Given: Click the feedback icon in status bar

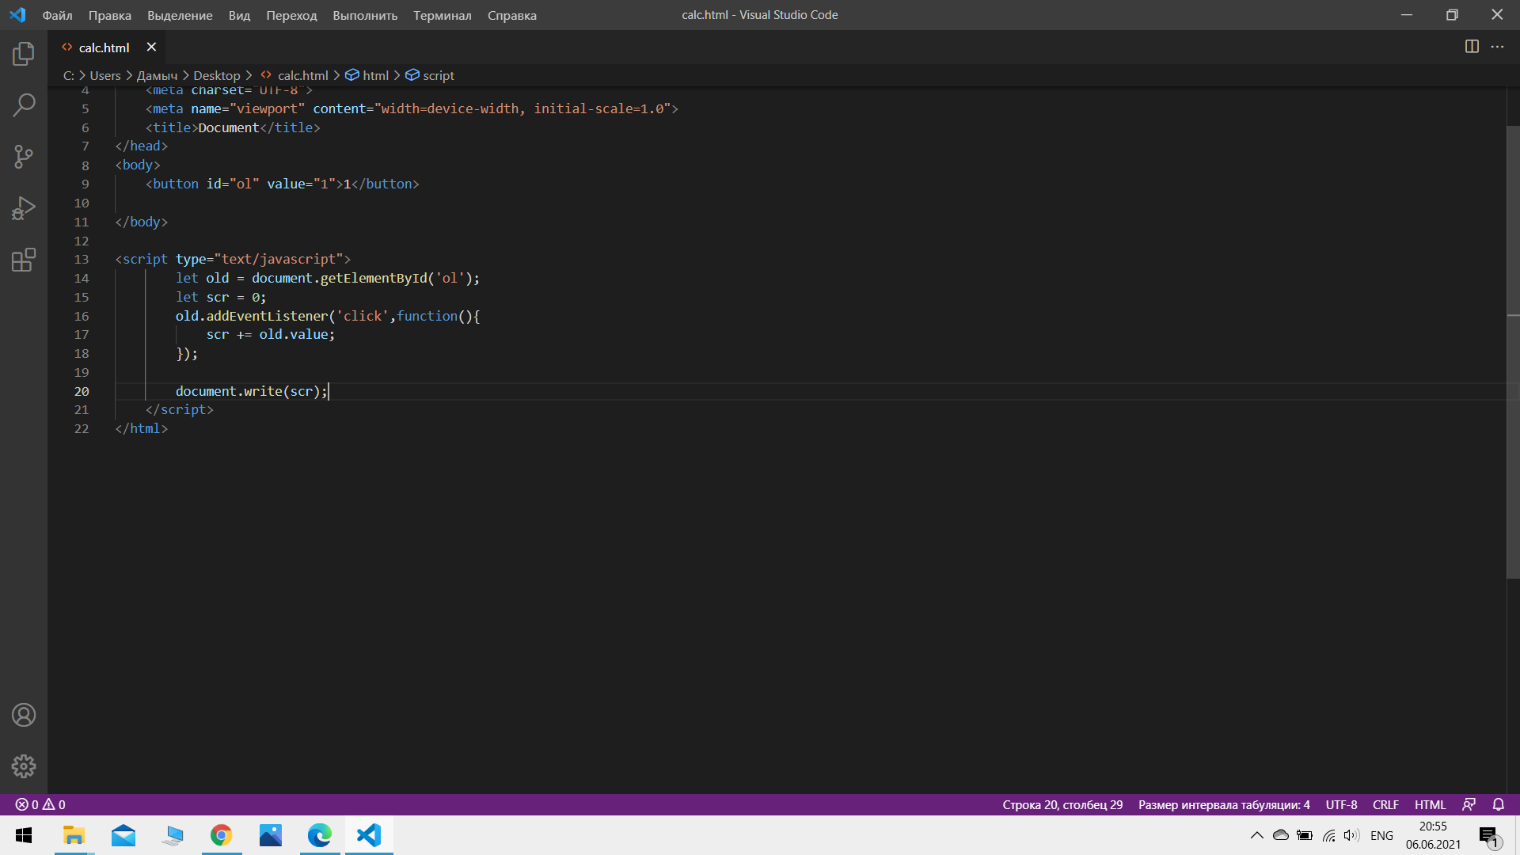Looking at the screenshot, I should pos(1469,804).
